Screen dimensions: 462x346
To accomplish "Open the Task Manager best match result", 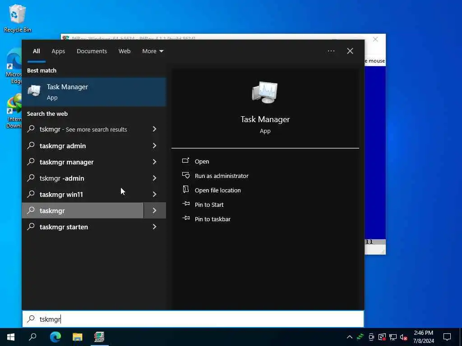I will (x=94, y=92).
